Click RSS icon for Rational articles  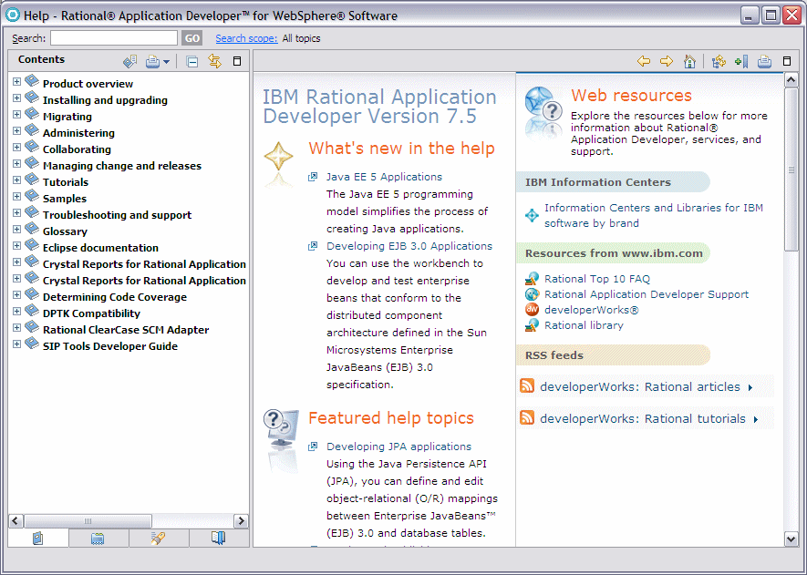[x=527, y=385]
